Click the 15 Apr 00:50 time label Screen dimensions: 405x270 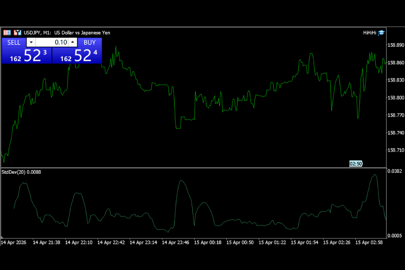pyautogui.click(x=240, y=243)
